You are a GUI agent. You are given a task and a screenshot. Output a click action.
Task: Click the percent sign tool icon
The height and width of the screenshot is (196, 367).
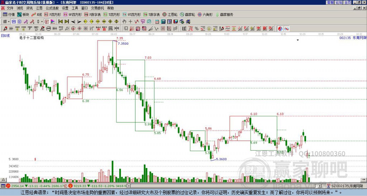[197, 29]
